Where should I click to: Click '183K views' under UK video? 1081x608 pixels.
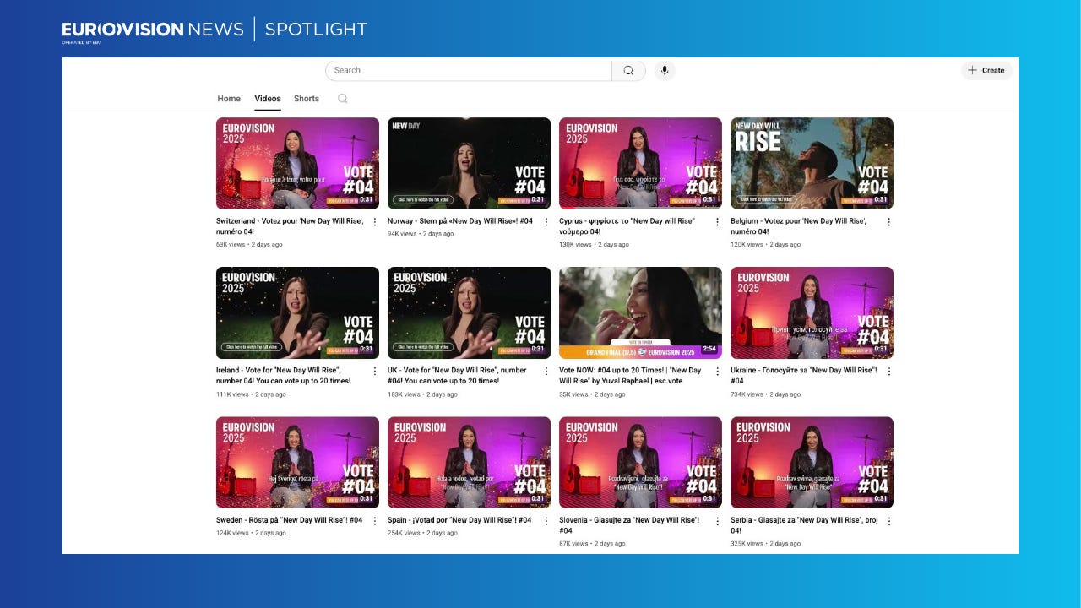click(x=404, y=394)
